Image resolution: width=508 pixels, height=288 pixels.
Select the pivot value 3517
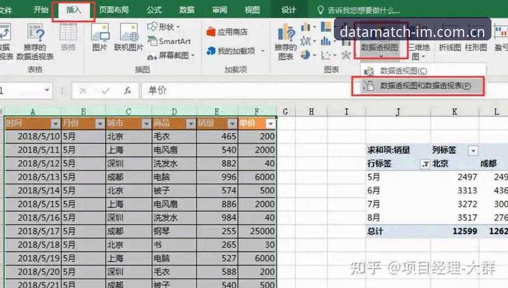[x=454, y=218]
